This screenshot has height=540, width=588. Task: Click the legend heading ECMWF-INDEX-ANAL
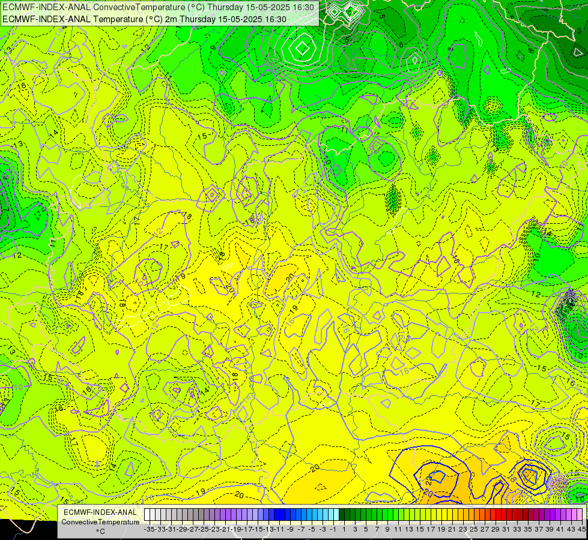[100, 512]
